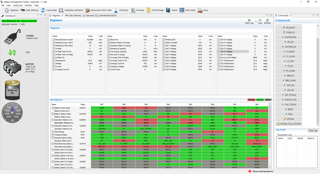Click the RSVD legend swatch
Viewport: 320px width, 174px height.
pos(268,100)
